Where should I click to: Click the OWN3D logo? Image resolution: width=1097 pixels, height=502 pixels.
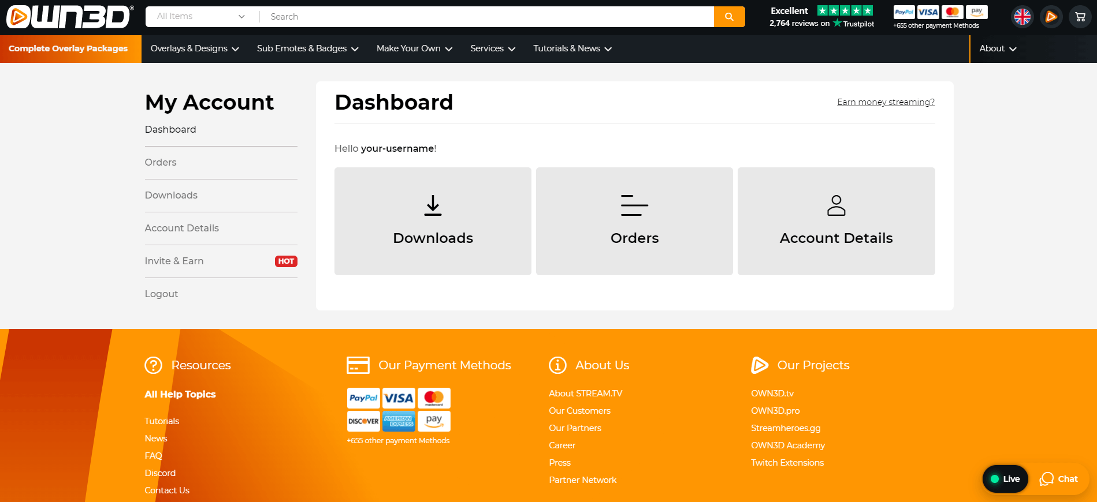coord(69,17)
